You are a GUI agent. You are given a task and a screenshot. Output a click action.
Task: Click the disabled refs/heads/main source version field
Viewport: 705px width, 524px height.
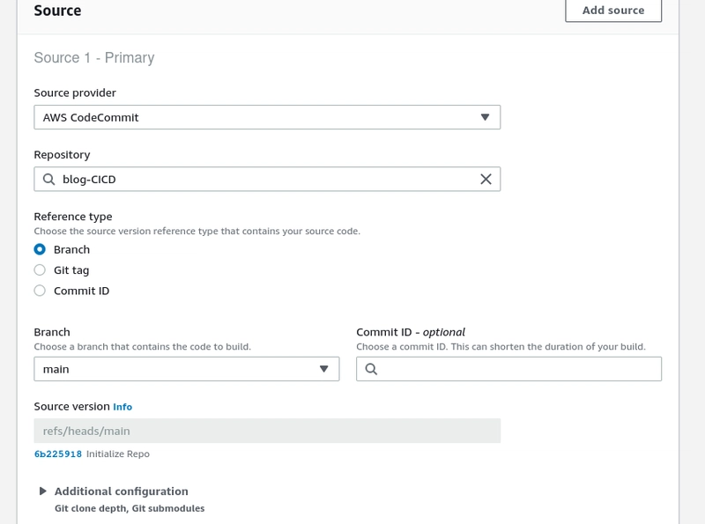266,431
